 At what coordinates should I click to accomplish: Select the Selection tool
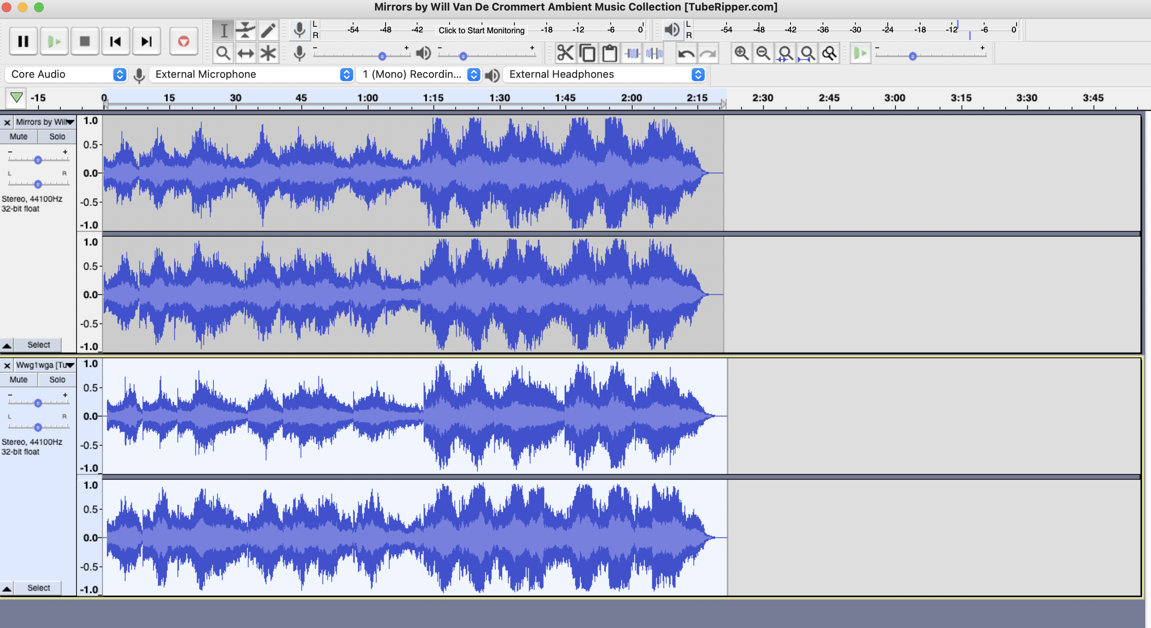point(224,30)
